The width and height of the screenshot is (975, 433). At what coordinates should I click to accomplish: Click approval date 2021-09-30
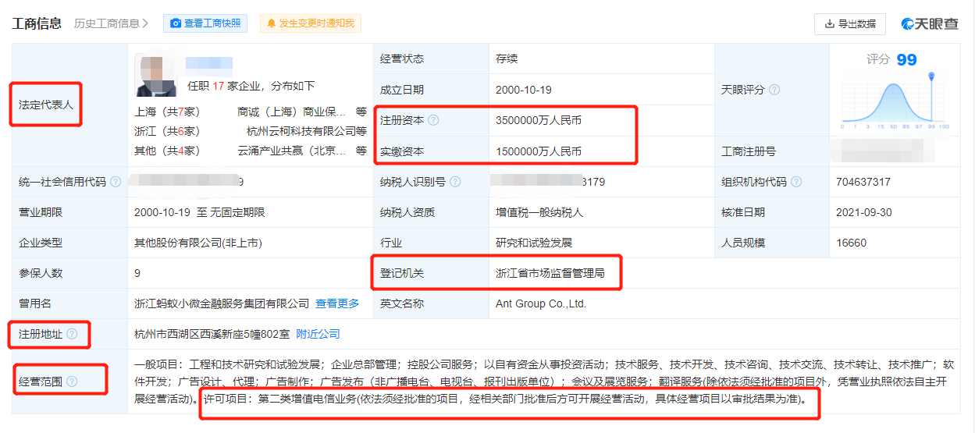[x=864, y=212]
